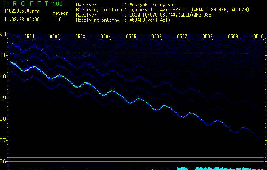Click observer name Masayuki Kobayashi
This screenshot has height=170, width=267.
[x=152, y=5]
